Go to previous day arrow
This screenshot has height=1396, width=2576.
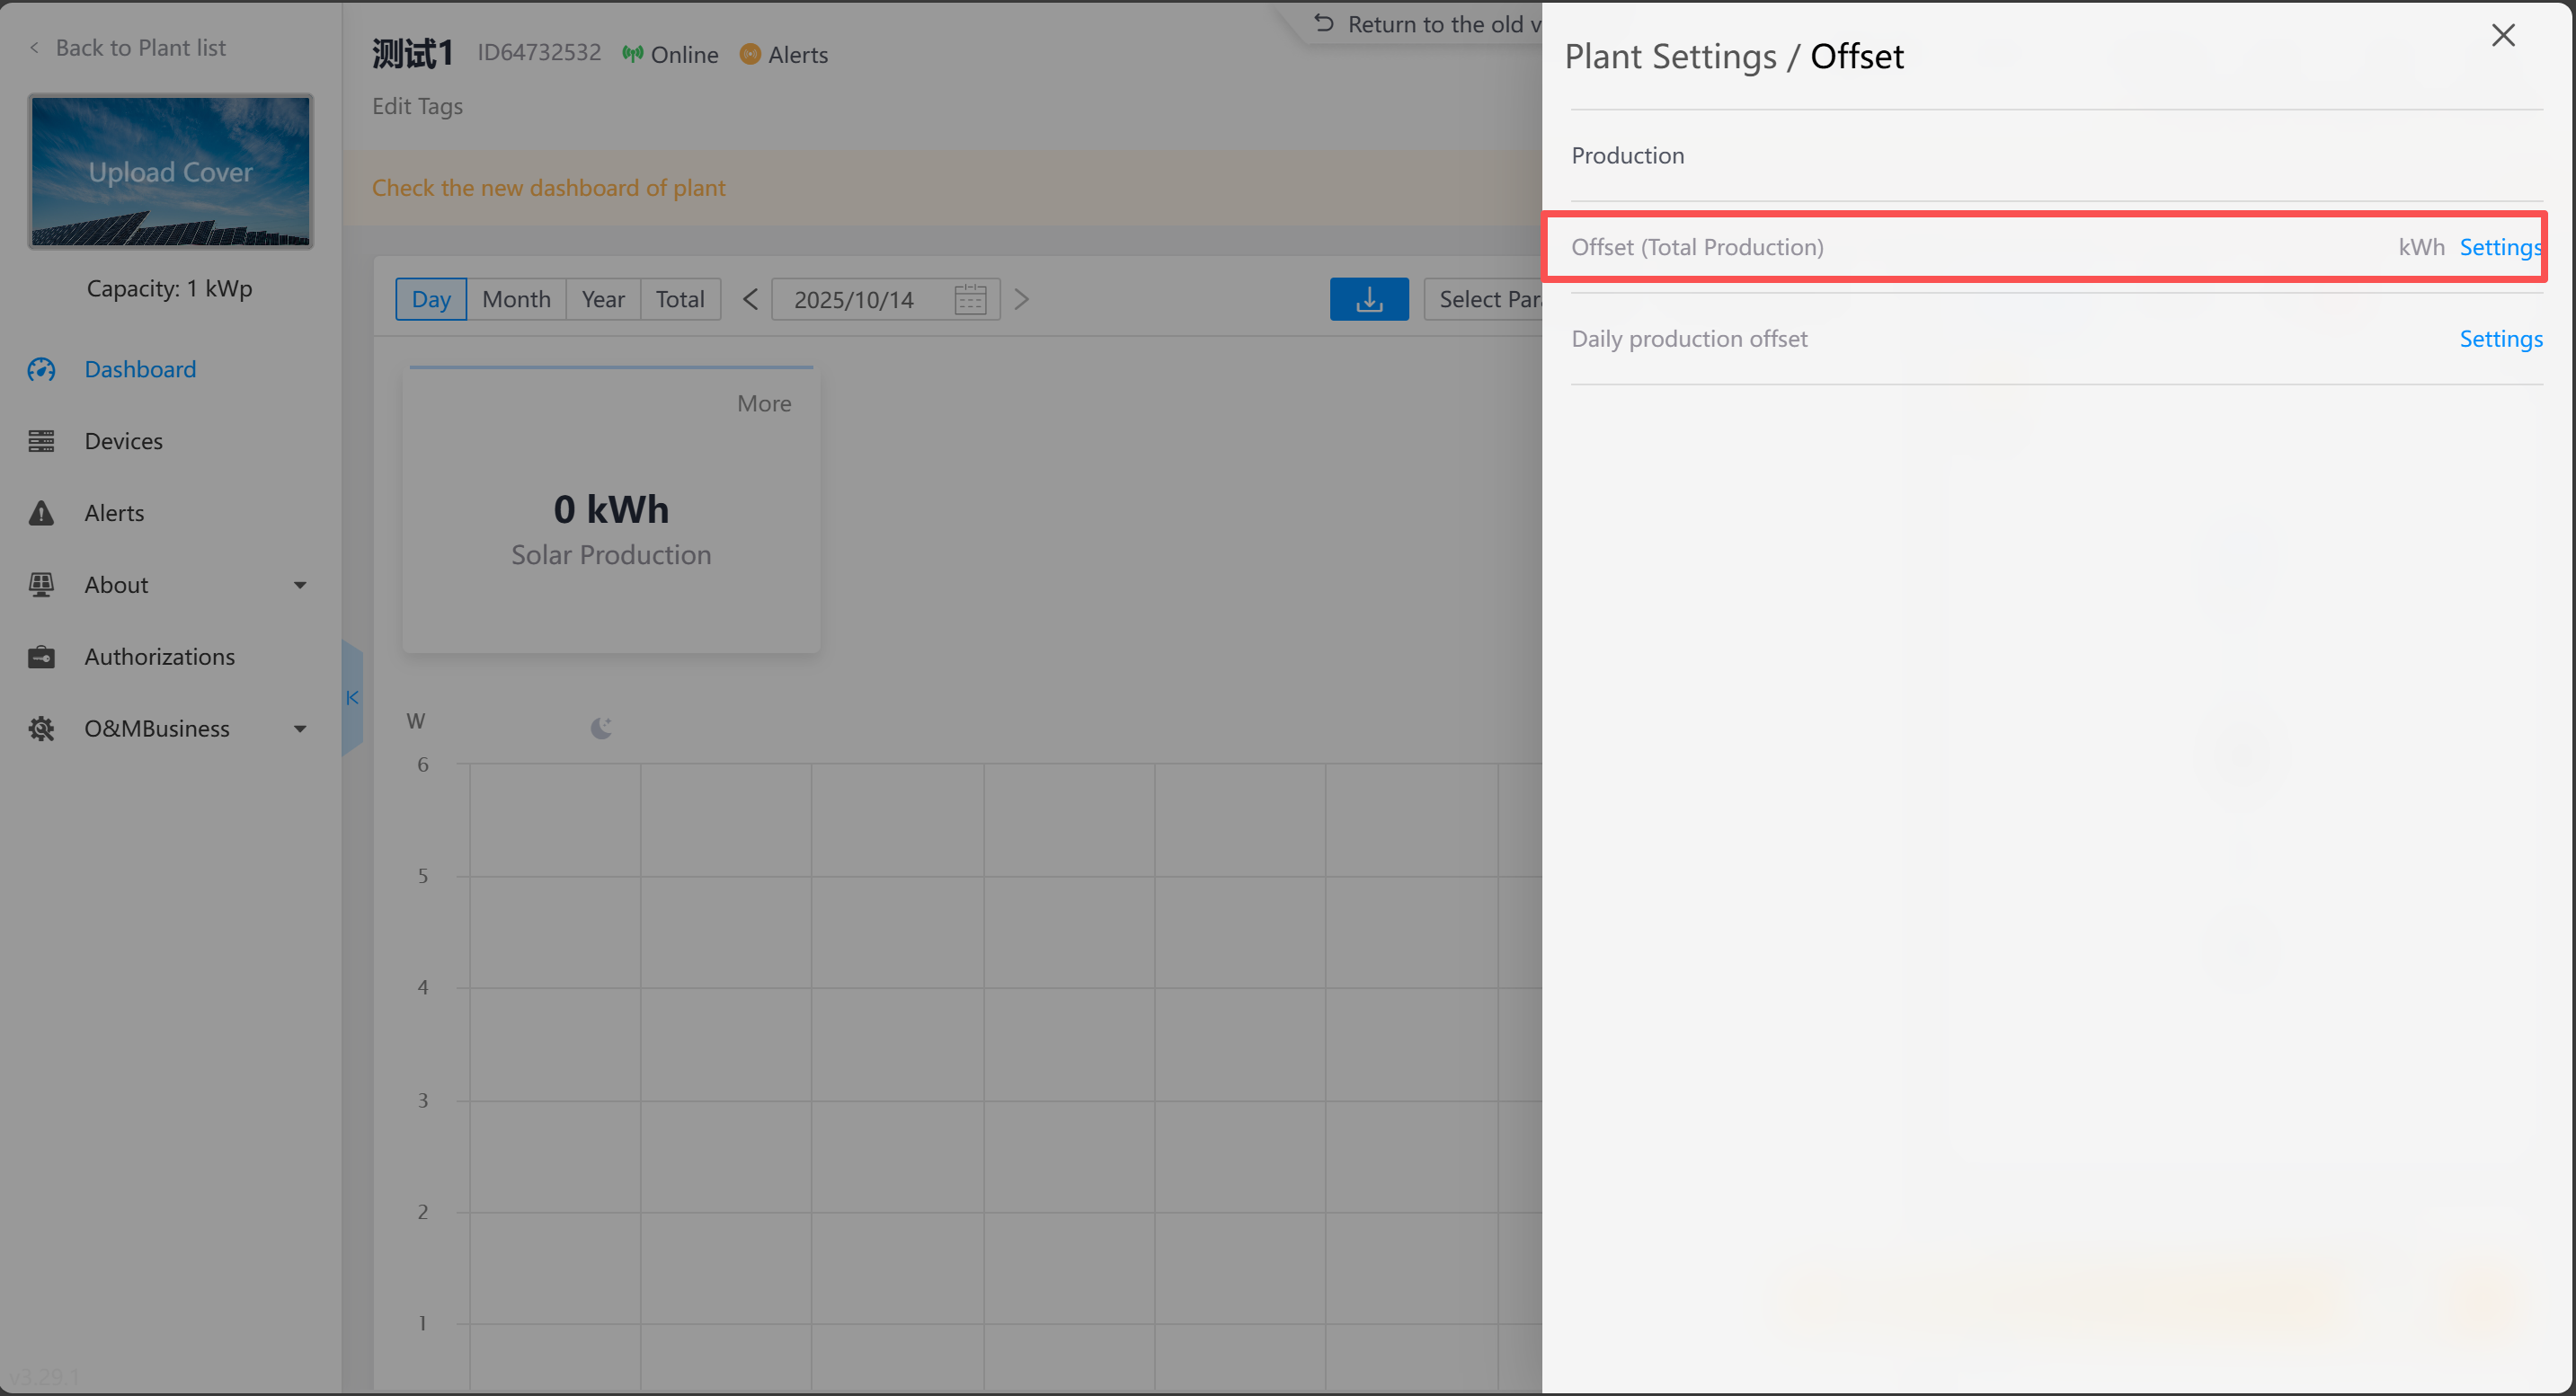[750, 300]
